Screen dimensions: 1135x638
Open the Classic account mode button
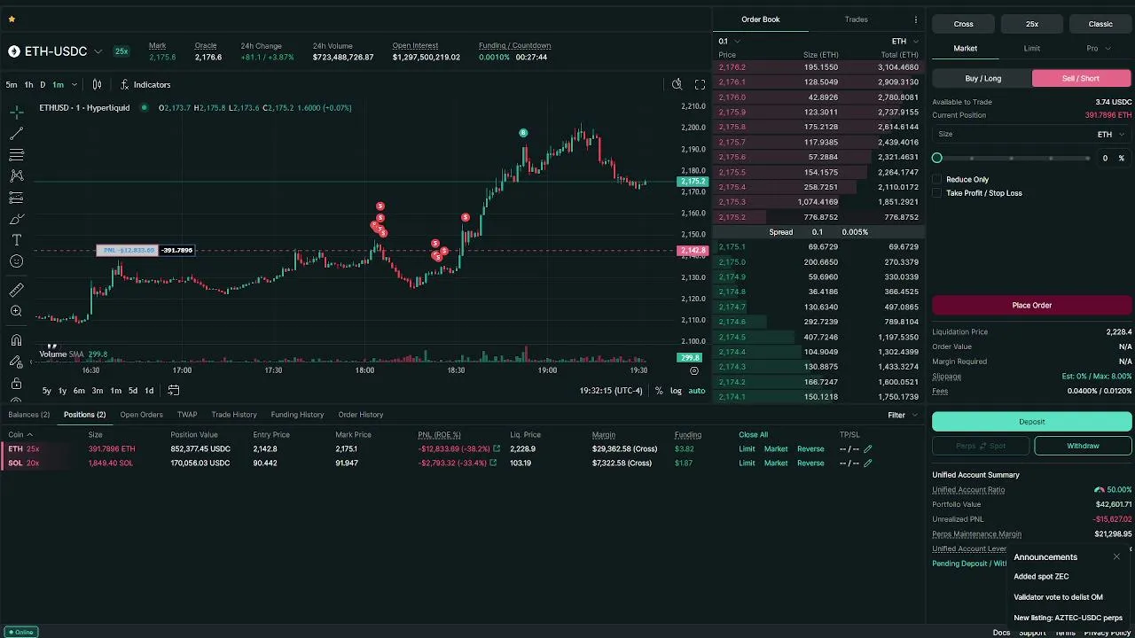pyautogui.click(x=1100, y=24)
